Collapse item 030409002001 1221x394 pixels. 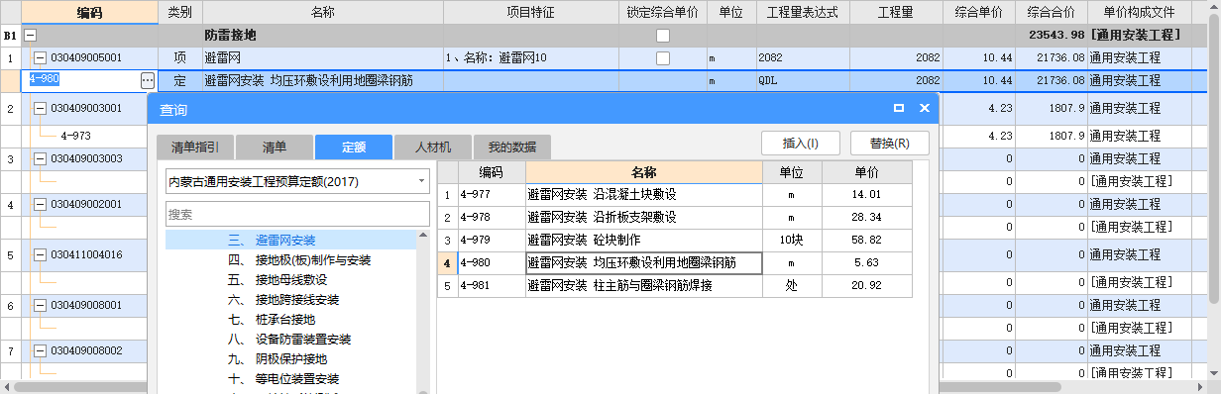[41, 205]
